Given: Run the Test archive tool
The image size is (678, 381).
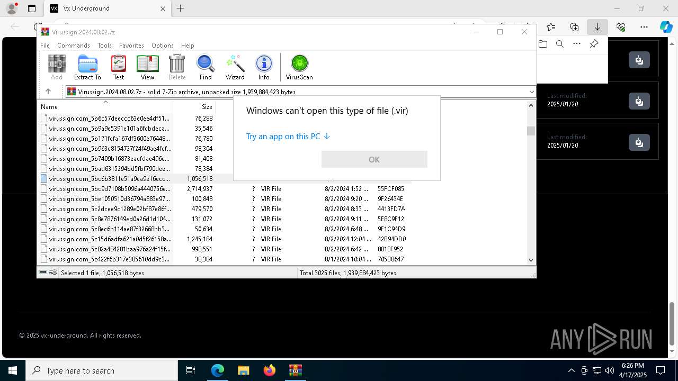Looking at the screenshot, I should click(x=119, y=67).
